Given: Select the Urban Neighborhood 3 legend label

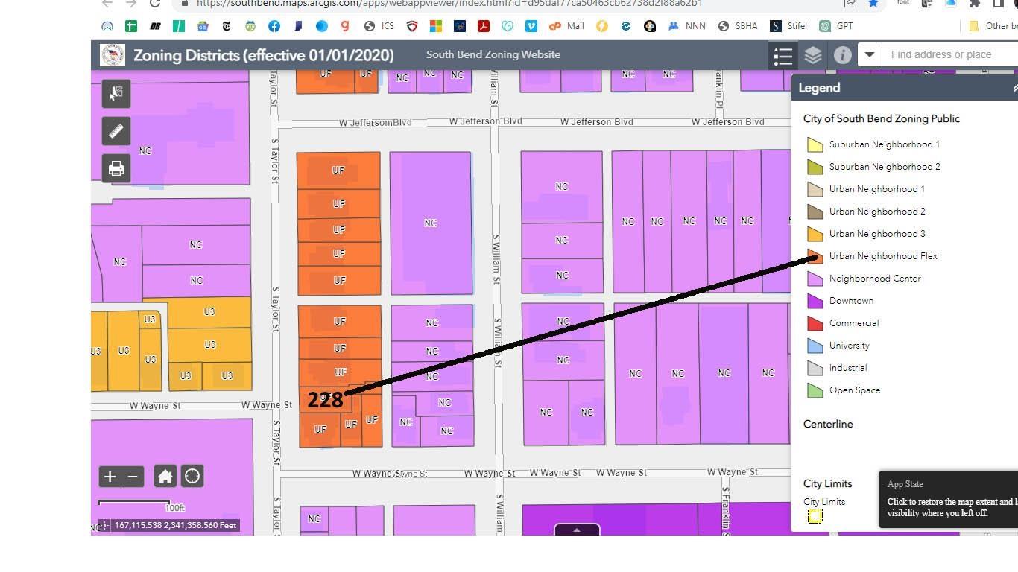Looking at the screenshot, I should pyautogui.click(x=877, y=234).
